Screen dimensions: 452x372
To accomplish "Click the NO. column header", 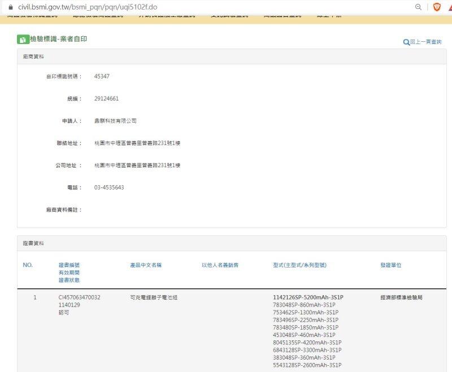I will [28, 265].
